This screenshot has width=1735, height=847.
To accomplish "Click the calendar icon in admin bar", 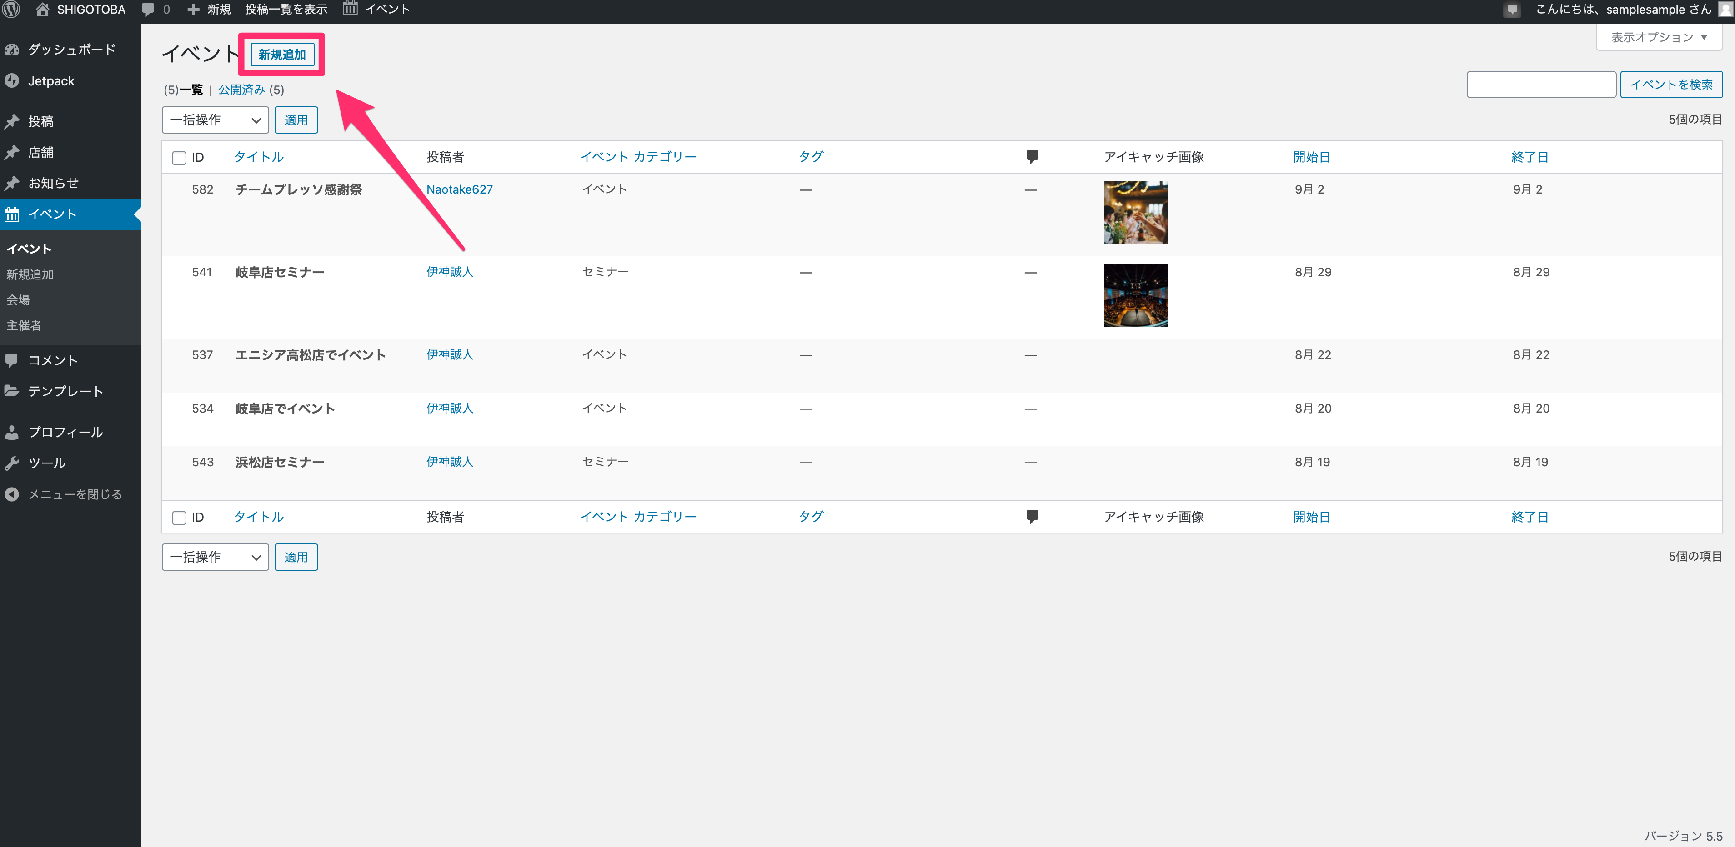I will [x=350, y=9].
